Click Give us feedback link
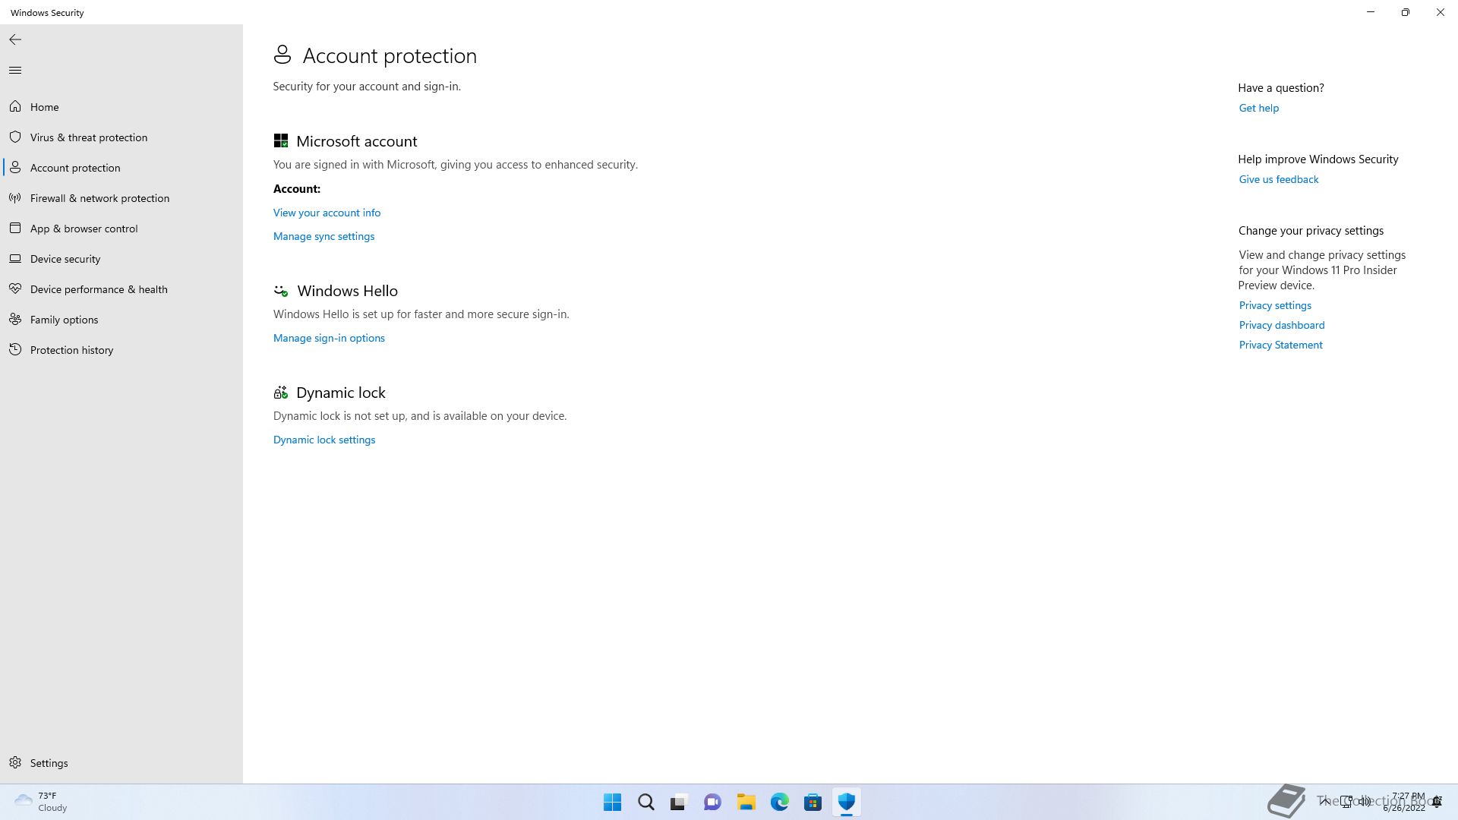This screenshot has width=1458, height=820. tap(1278, 179)
